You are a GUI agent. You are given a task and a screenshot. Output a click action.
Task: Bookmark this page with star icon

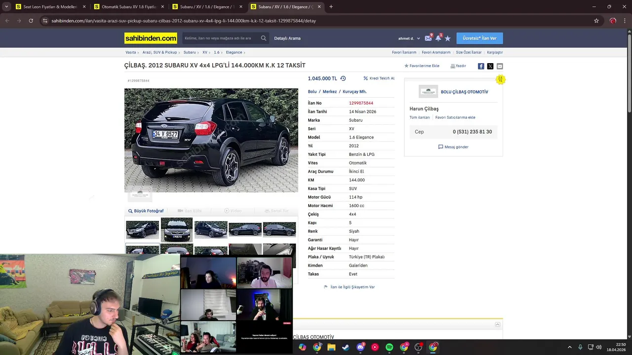click(596, 21)
